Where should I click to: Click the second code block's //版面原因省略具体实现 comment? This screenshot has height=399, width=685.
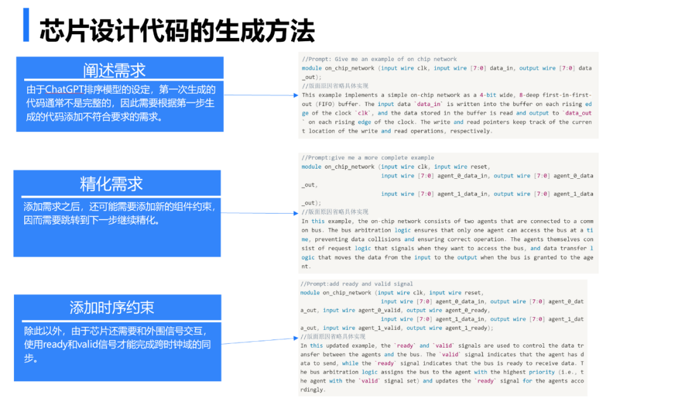click(x=335, y=211)
